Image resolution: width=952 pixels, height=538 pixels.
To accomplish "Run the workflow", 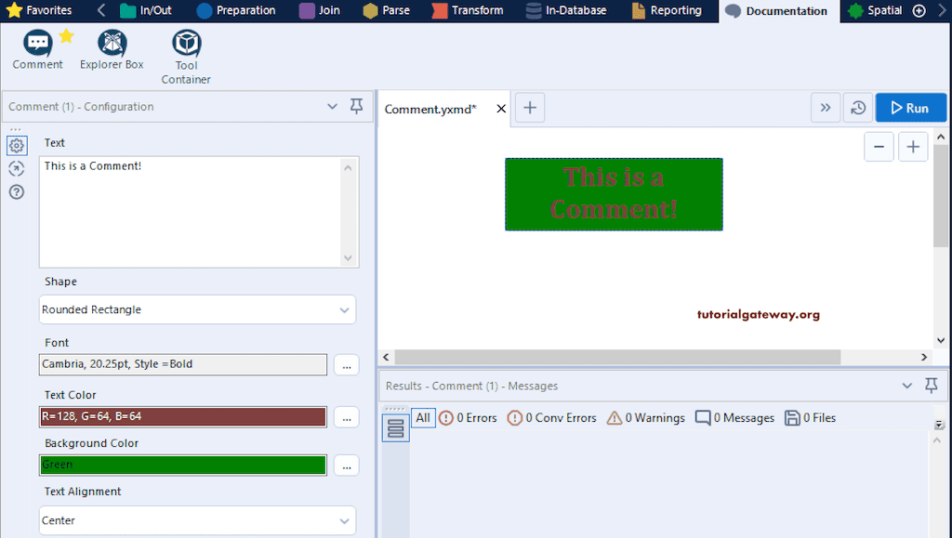I will tap(910, 107).
